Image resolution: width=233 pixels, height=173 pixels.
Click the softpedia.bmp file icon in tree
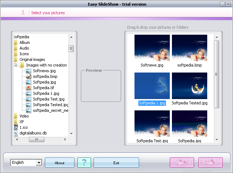(29, 76)
